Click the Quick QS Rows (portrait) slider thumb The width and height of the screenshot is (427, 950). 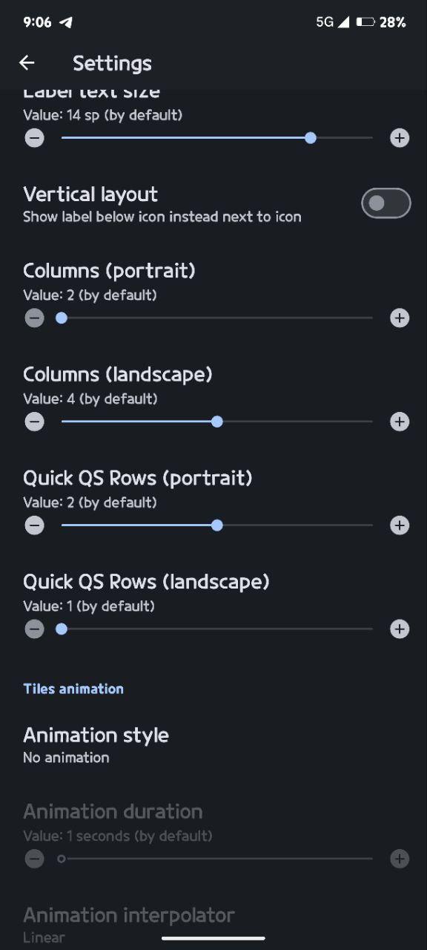[x=217, y=525]
